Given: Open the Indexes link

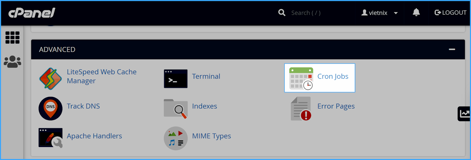Looking at the screenshot, I should [205, 106].
